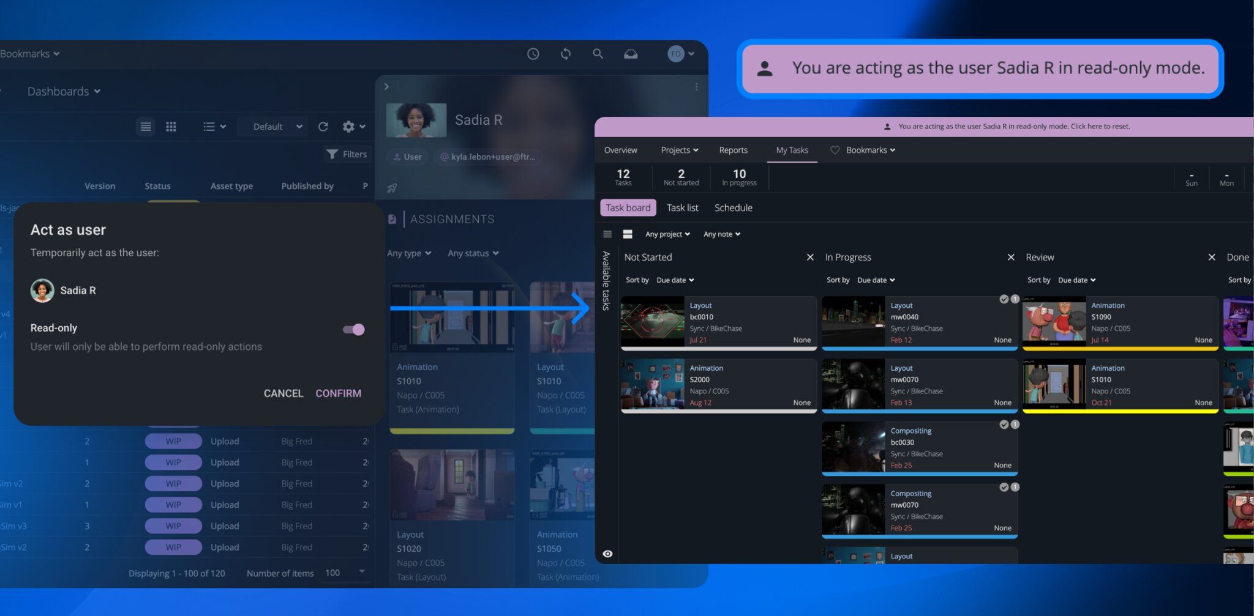Close the In Progress column
This screenshot has height=616, width=1254.
point(1011,258)
